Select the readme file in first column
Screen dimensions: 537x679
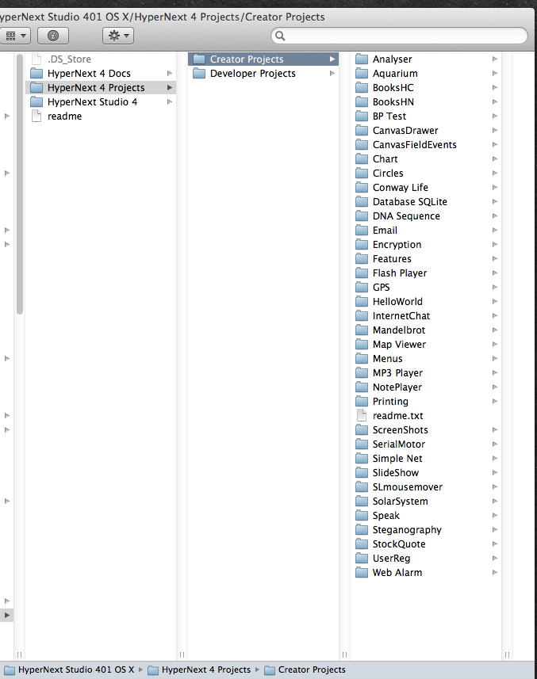point(101,116)
